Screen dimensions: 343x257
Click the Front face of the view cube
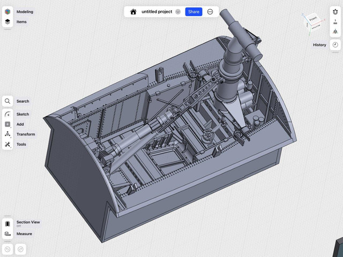point(312,19)
